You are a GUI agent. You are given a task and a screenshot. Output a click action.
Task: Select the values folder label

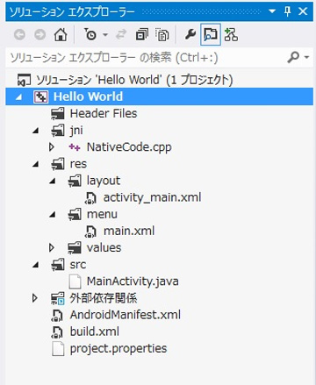(104, 248)
